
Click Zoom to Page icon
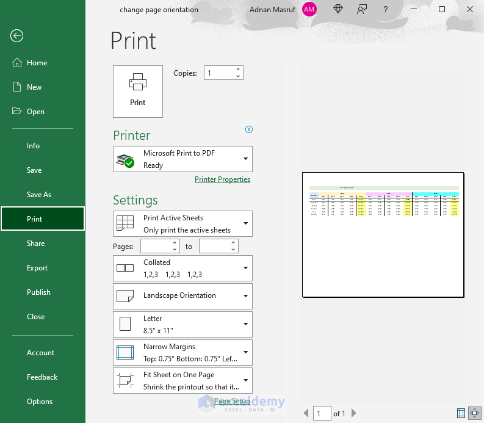point(474,413)
